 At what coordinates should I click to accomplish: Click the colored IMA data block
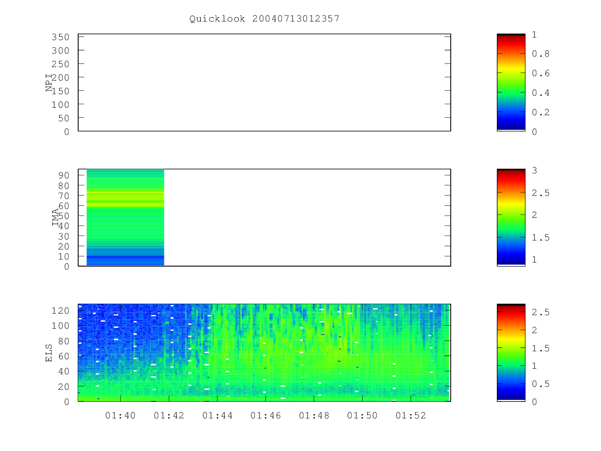pos(125,217)
